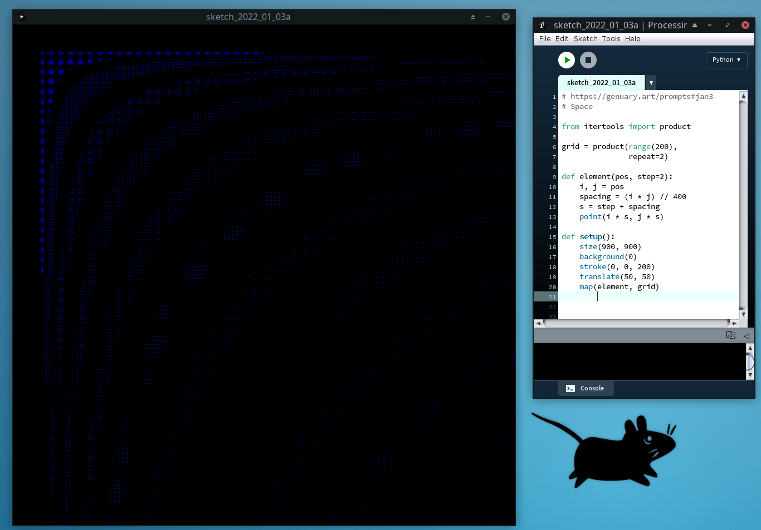Click the horizontal scrollbar left arrow
Viewport: 761px width, 530px height.
click(x=538, y=323)
